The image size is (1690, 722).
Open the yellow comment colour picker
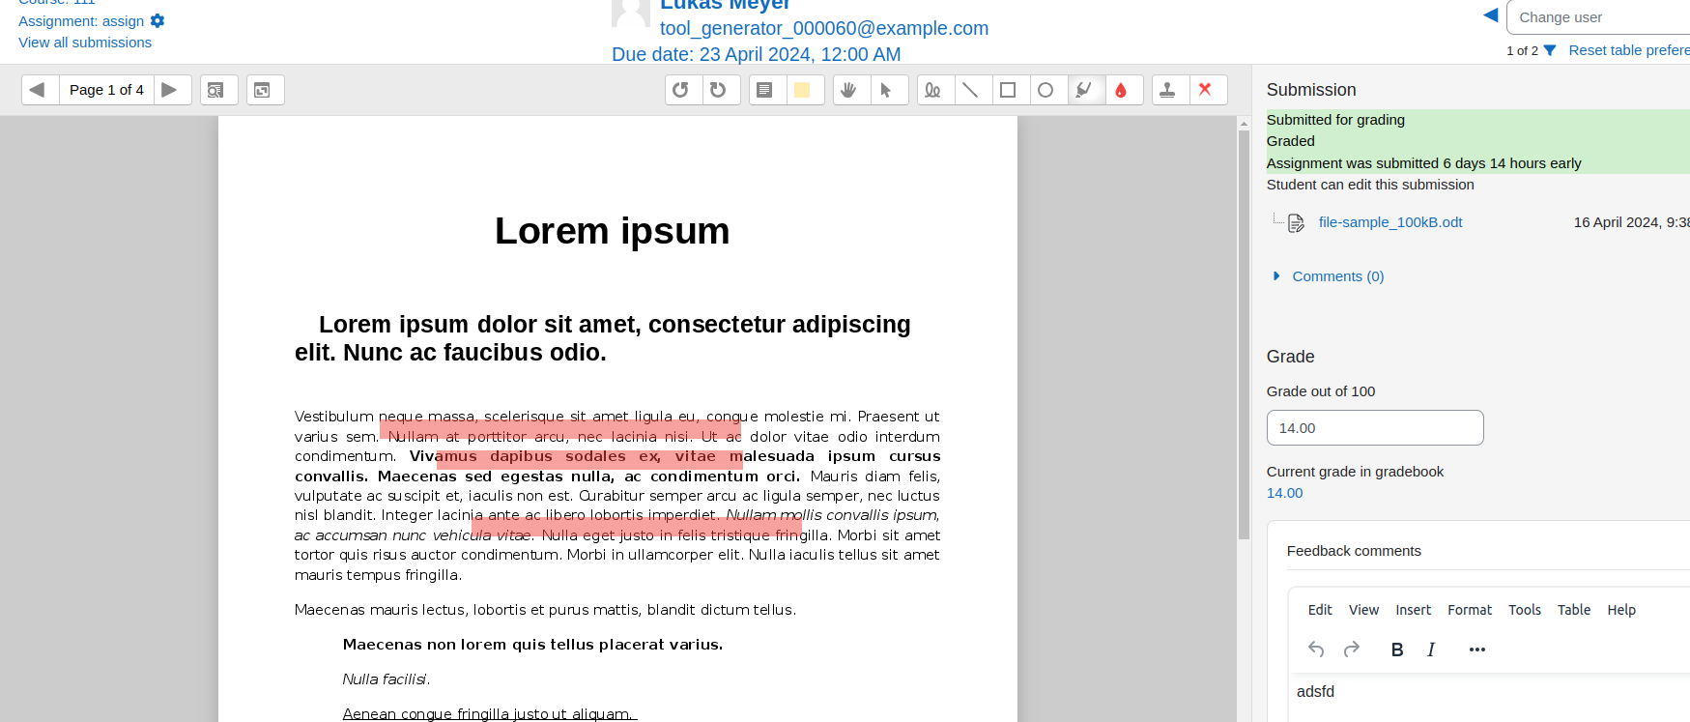804,90
